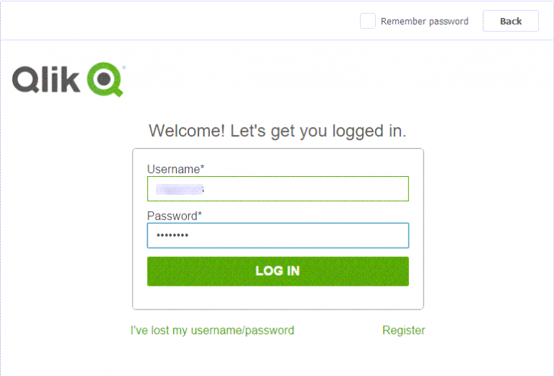
Task: Open the I've lost my username/password link
Action: (x=212, y=331)
